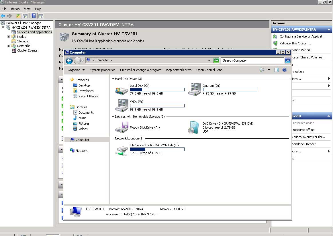333x236 pixels.
Task: Select the DVD Drive (D:) icon
Action: [x=193, y=127]
